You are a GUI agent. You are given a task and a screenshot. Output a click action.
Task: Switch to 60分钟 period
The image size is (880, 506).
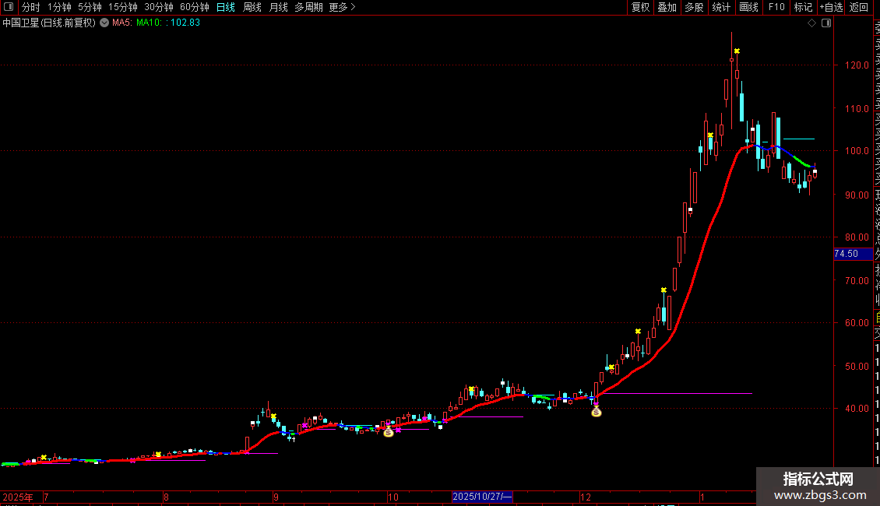point(195,7)
